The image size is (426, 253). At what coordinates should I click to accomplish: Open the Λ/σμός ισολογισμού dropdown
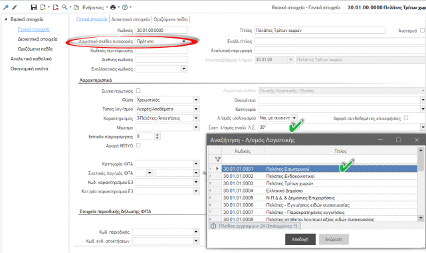tap(294, 118)
